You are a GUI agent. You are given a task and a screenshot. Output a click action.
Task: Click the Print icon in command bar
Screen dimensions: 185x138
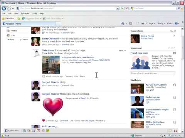pyautogui.click(x=143, y=23)
